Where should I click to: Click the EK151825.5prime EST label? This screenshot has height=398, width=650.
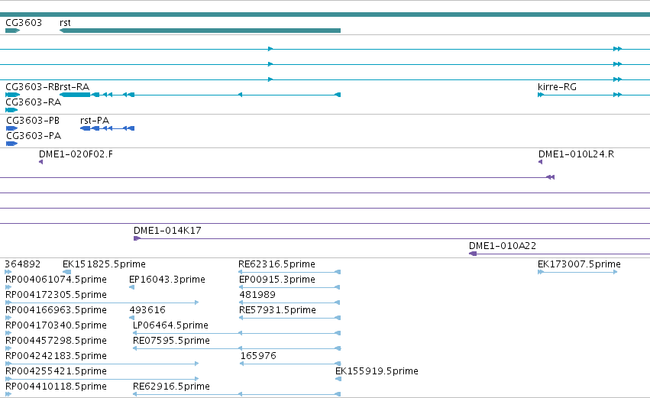tap(104, 264)
